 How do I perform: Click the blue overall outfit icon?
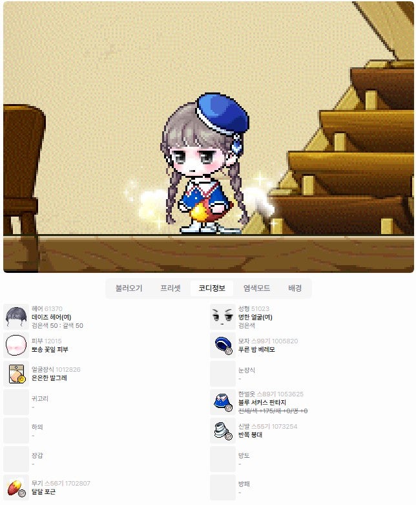tap(223, 402)
